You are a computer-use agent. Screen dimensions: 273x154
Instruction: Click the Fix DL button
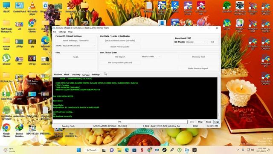(x=76, y=57)
